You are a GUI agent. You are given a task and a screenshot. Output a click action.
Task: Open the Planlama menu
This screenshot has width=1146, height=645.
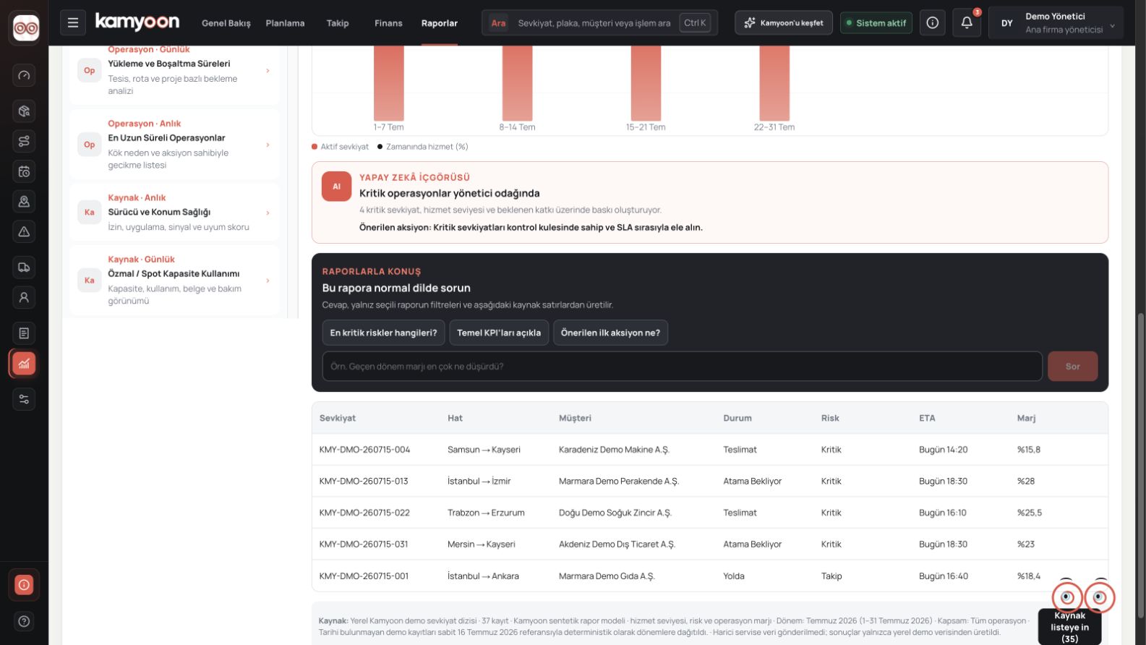[285, 23]
